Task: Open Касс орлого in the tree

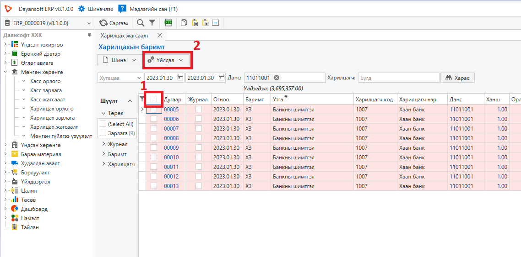Action: (45, 81)
